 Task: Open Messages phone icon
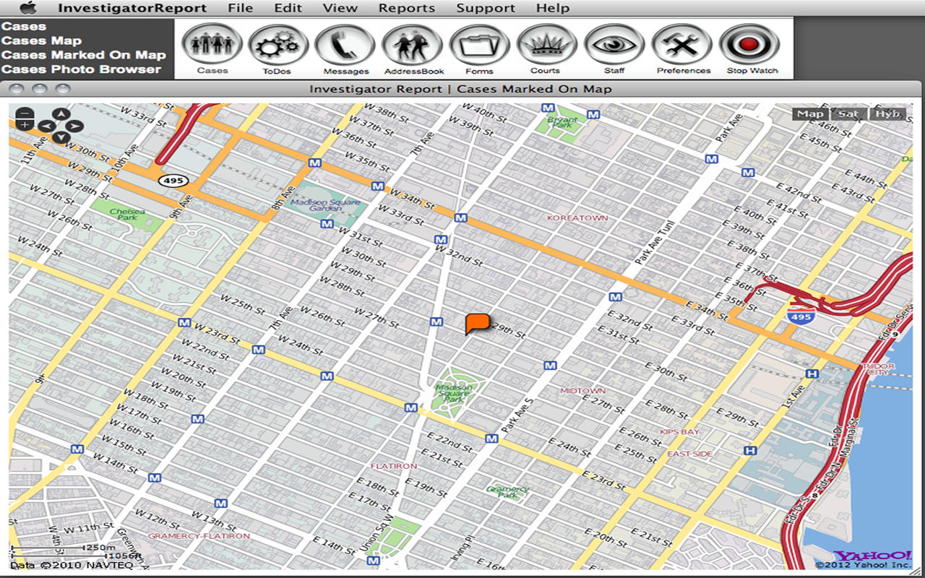pos(345,44)
